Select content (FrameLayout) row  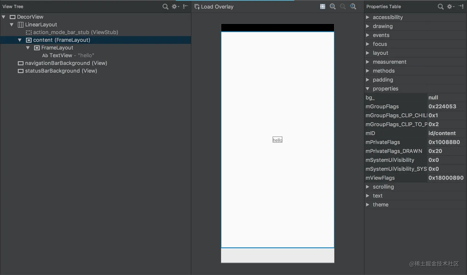[96, 40]
